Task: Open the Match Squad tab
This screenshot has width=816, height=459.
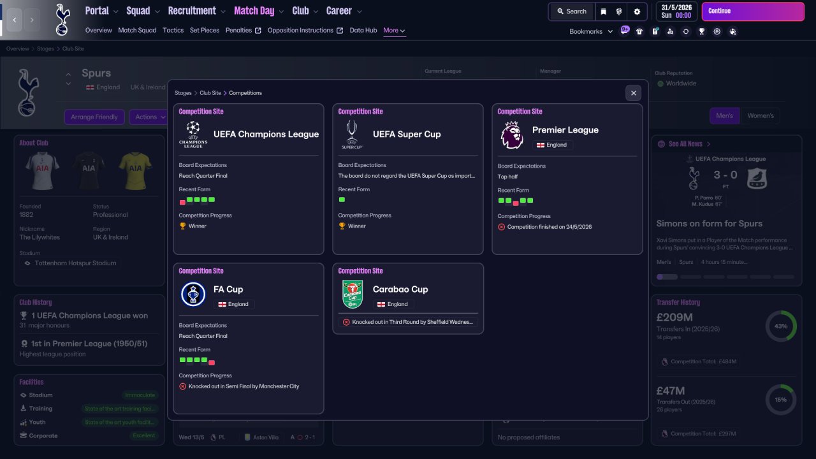Action: (137, 31)
